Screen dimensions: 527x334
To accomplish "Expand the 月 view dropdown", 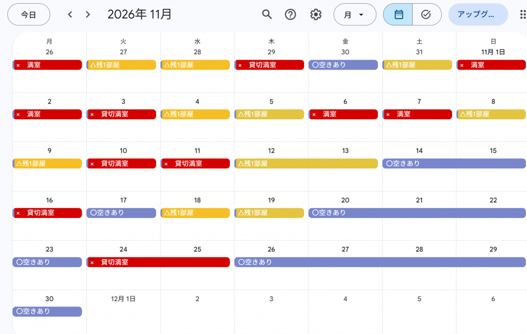I will tap(355, 14).
